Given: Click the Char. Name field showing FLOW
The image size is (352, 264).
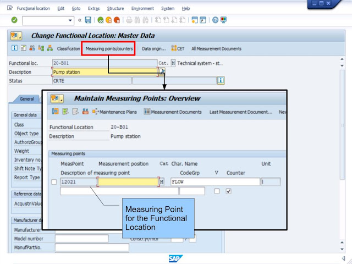Looking at the screenshot, I should point(215,182).
